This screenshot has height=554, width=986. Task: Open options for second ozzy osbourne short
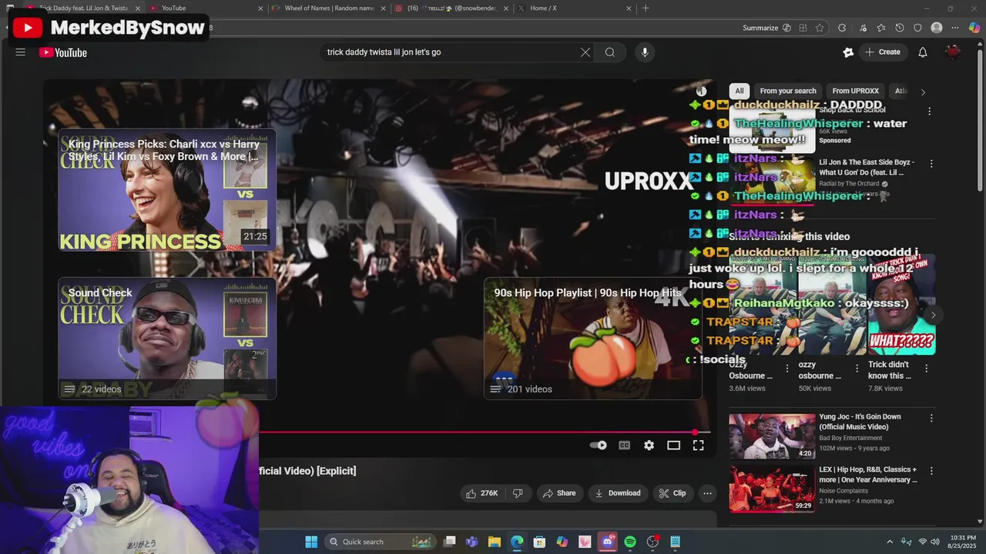click(857, 369)
